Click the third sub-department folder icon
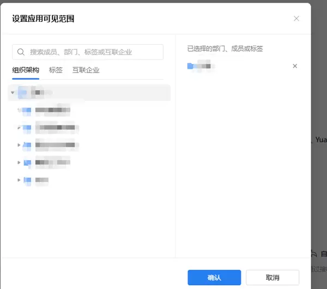This screenshot has width=327, height=289. (x=27, y=145)
